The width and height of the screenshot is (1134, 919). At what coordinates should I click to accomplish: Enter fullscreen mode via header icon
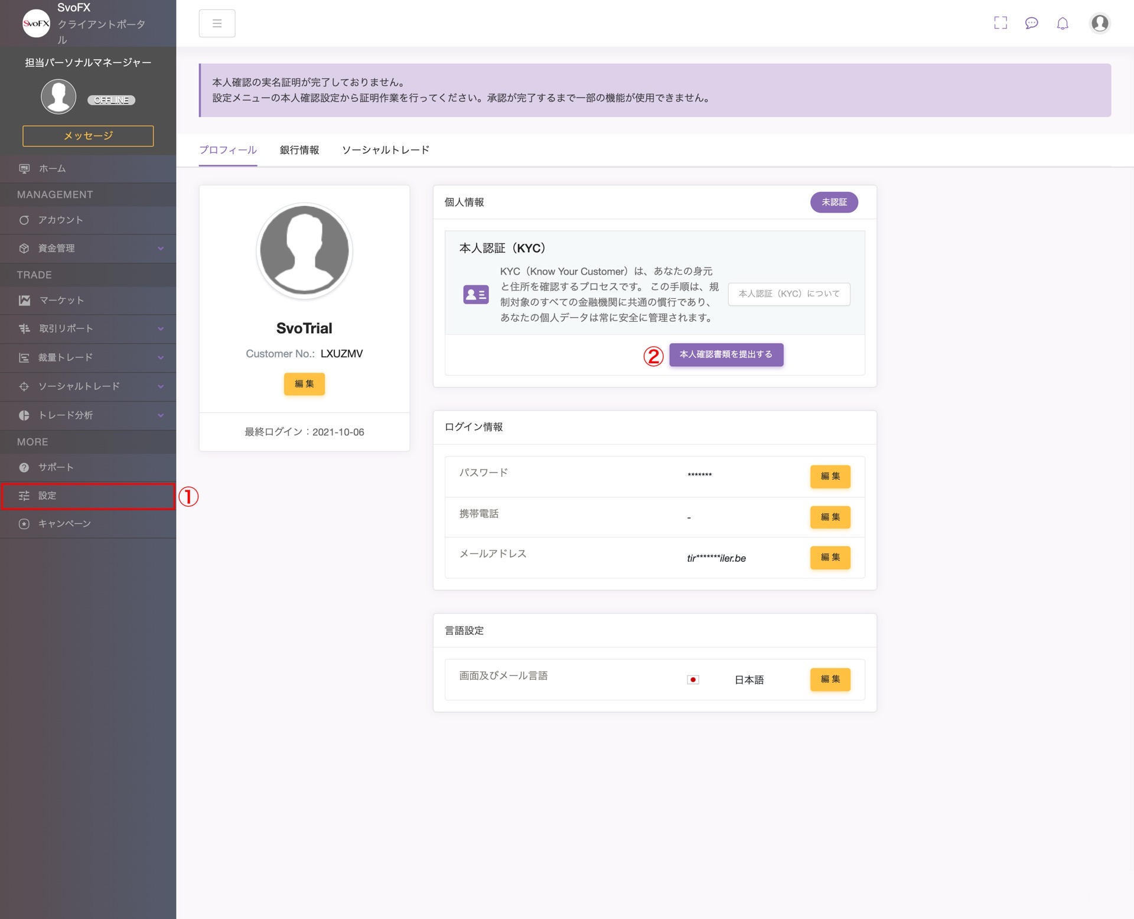1001,23
